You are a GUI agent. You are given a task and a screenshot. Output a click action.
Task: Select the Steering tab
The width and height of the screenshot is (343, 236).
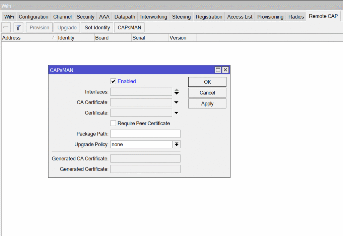pyautogui.click(x=181, y=17)
